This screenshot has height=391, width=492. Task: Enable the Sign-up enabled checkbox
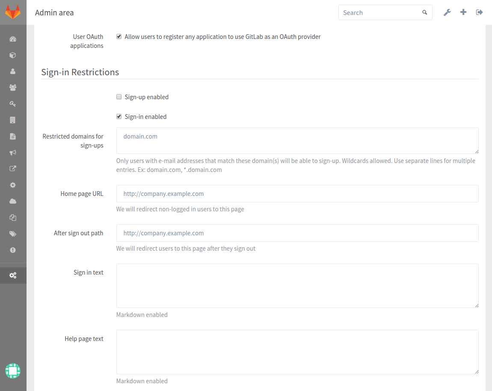119,97
